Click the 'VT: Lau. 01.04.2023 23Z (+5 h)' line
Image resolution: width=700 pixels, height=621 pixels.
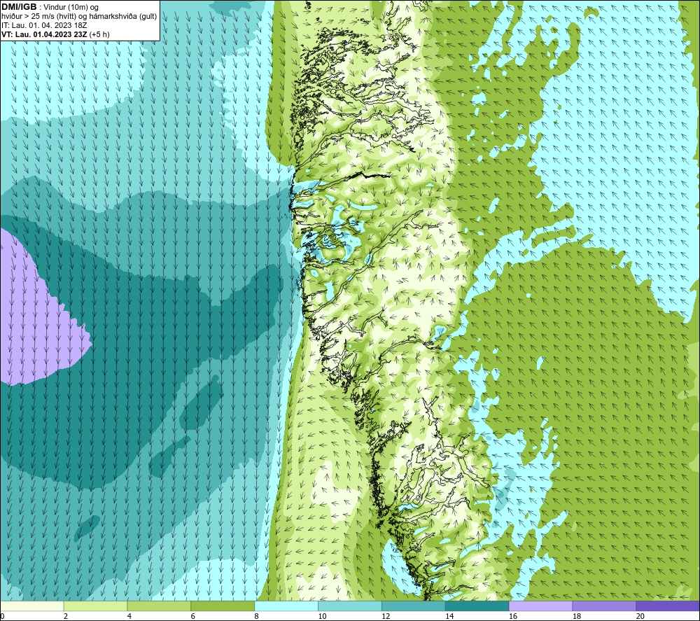click(55, 34)
